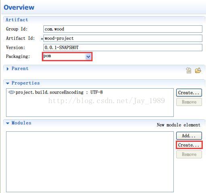The height and width of the screenshot is (193, 206).
Task: Collapse the Properties section triangle
Action: 8,83
